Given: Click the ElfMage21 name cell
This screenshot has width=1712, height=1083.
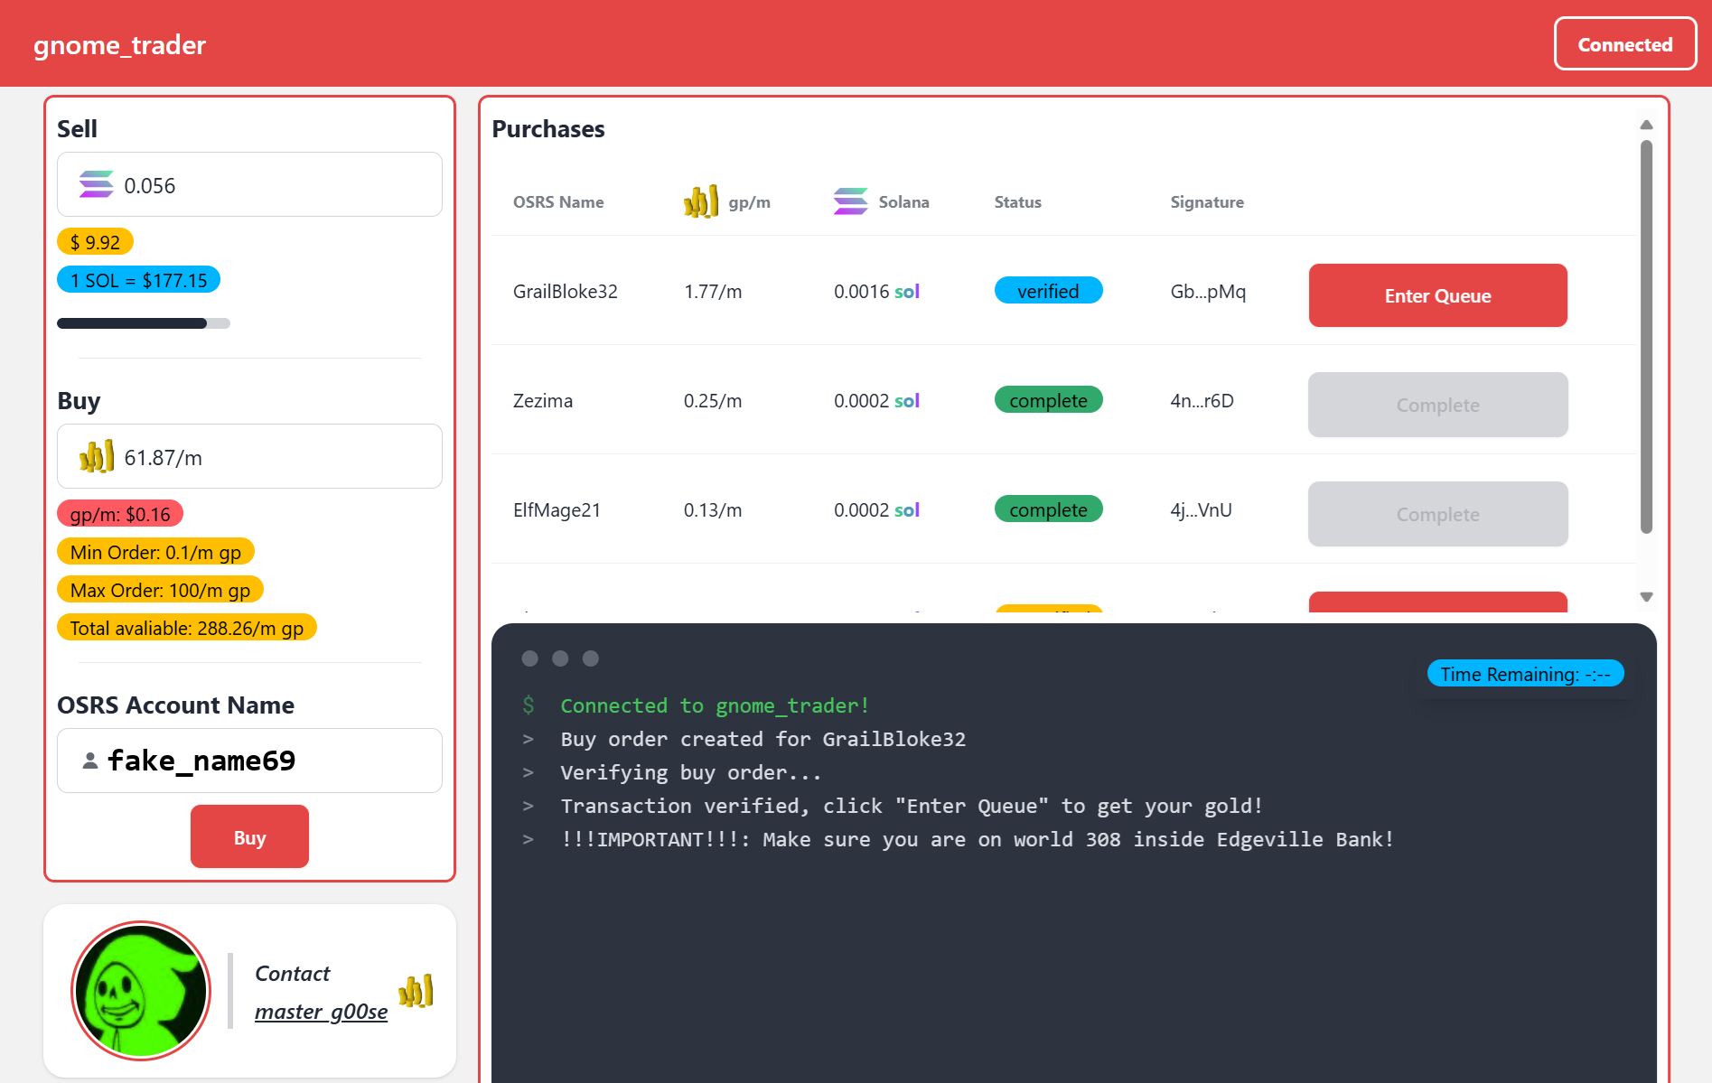Looking at the screenshot, I should pyautogui.click(x=557, y=510).
